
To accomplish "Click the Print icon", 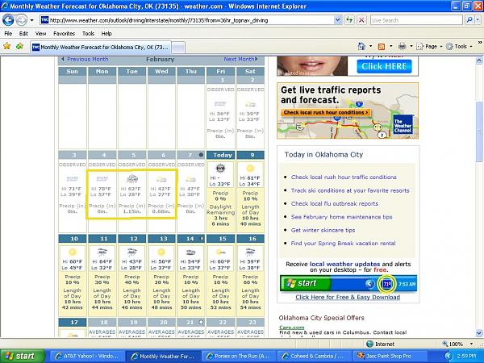I will (402, 46).
